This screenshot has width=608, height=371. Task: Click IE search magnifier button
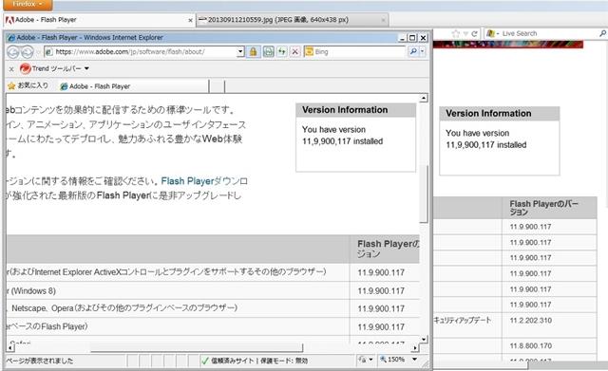tap(413, 51)
